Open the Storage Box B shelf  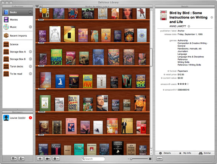[x=18, y=59]
